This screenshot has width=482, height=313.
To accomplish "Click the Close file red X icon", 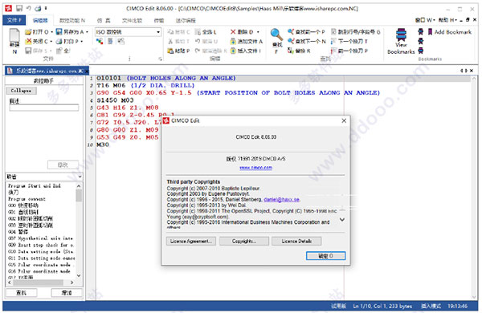I will [28, 41].
